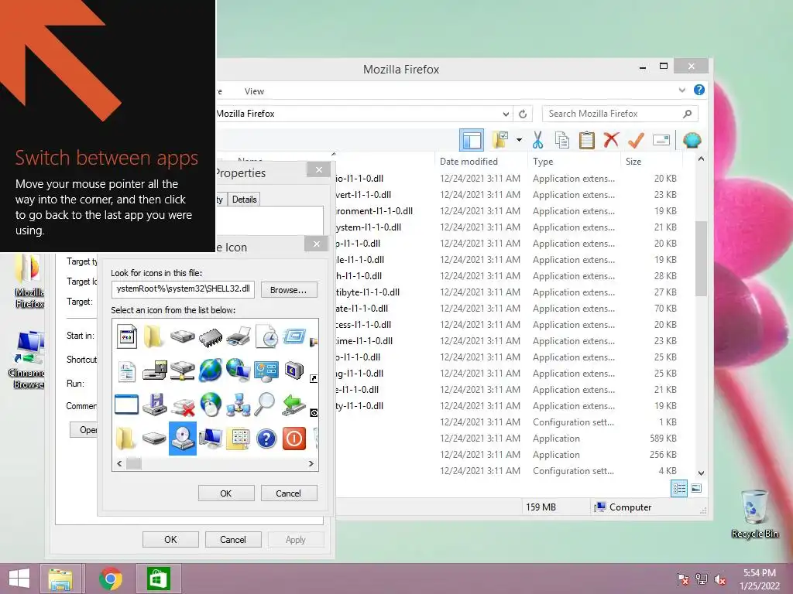Cancel the Change Icon dialog
The image size is (793, 594).
click(289, 493)
